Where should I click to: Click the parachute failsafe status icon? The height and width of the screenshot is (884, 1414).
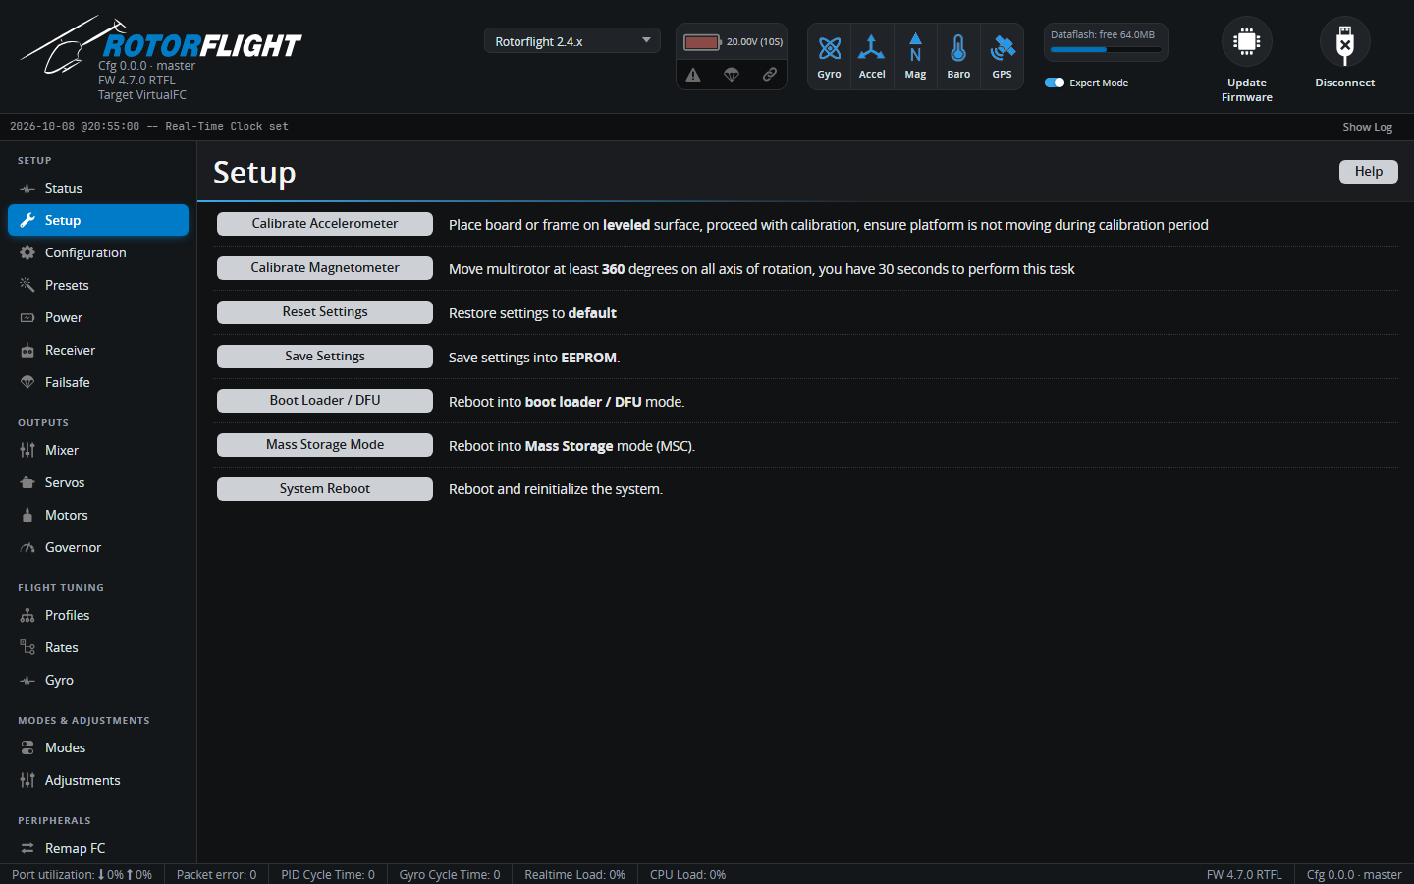pos(732,75)
